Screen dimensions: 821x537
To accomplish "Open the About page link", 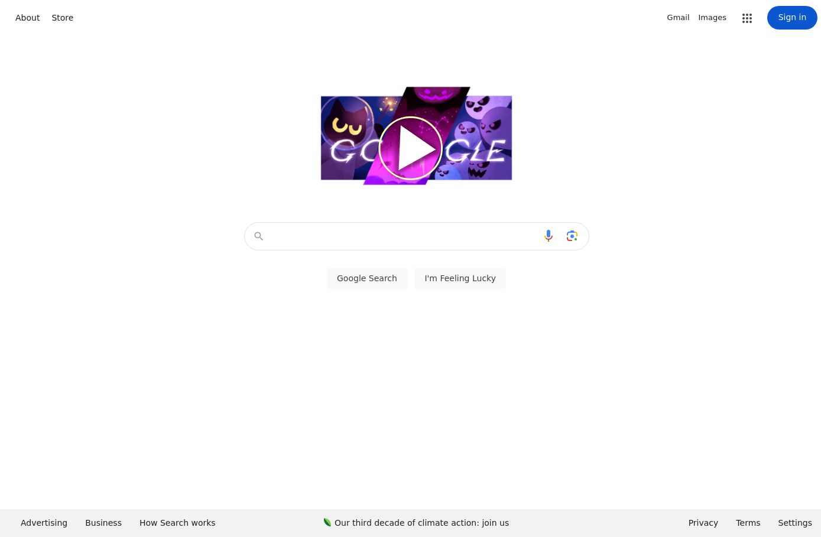I will point(28,18).
